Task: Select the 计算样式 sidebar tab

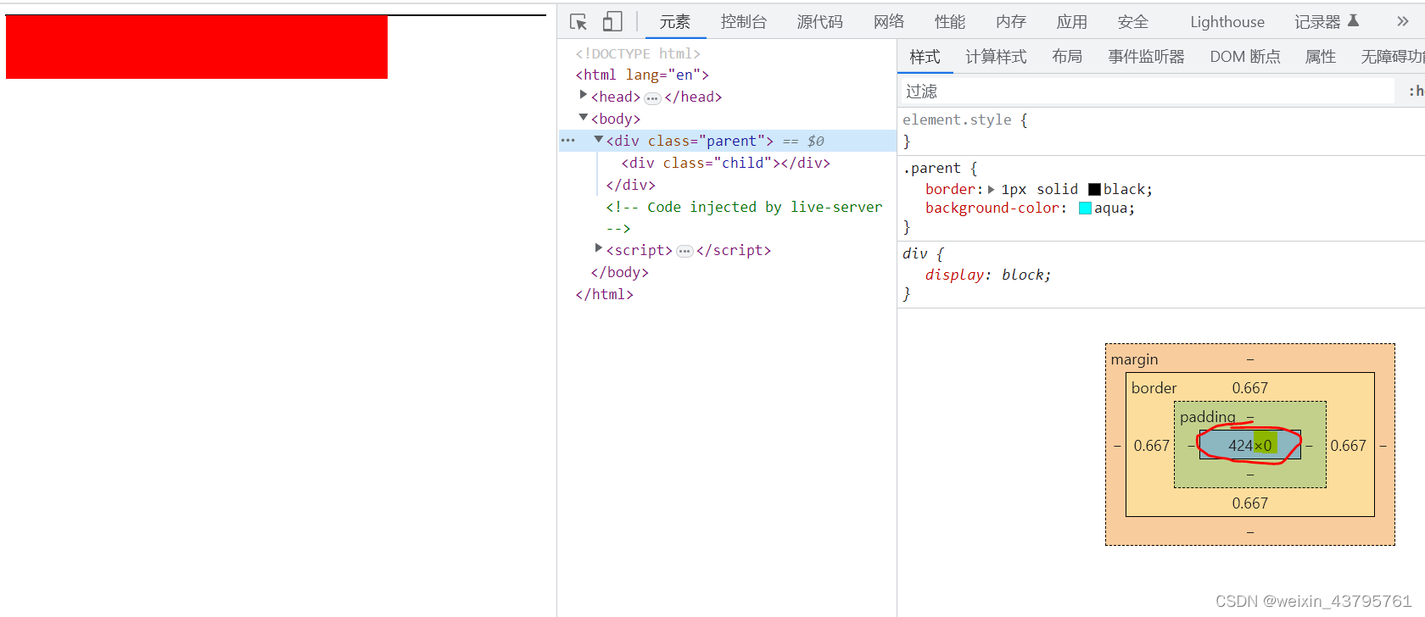Action: (x=996, y=57)
